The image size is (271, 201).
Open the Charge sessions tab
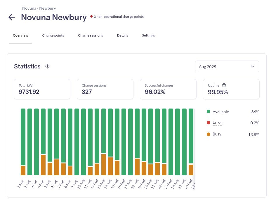click(90, 35)
